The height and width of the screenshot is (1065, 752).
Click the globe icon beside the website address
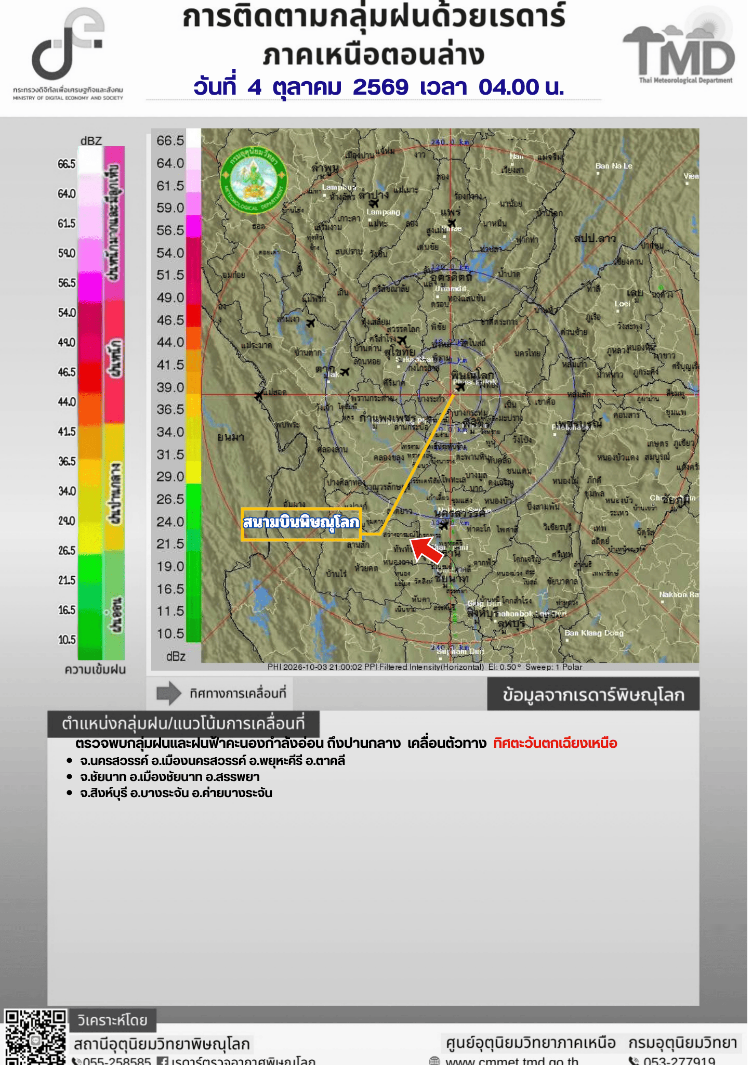point(434,1061)
